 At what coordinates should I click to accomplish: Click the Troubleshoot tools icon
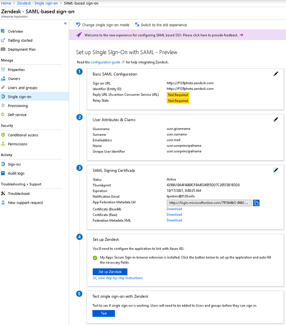click(3, 193)
